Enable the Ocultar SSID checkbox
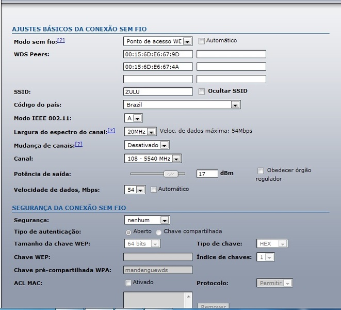 point(201,91)
